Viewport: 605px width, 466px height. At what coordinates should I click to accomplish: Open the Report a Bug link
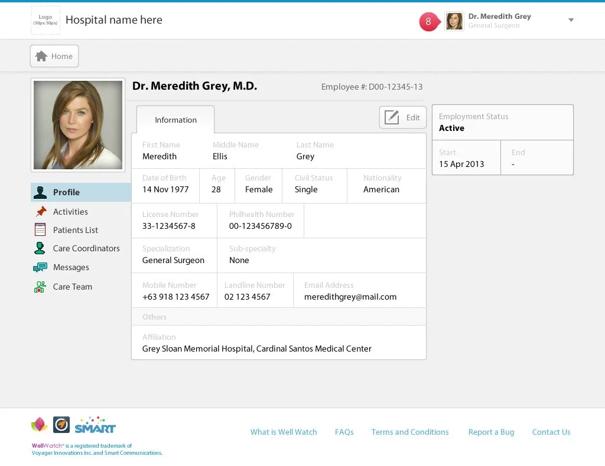pos(491,432)
